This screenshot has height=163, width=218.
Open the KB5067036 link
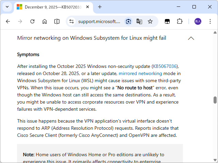[x=165, y=66]
